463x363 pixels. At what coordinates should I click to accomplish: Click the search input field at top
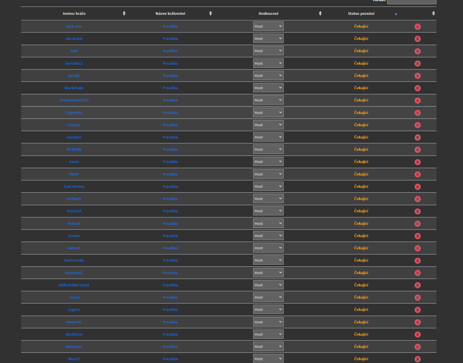[x=411, y=2]
